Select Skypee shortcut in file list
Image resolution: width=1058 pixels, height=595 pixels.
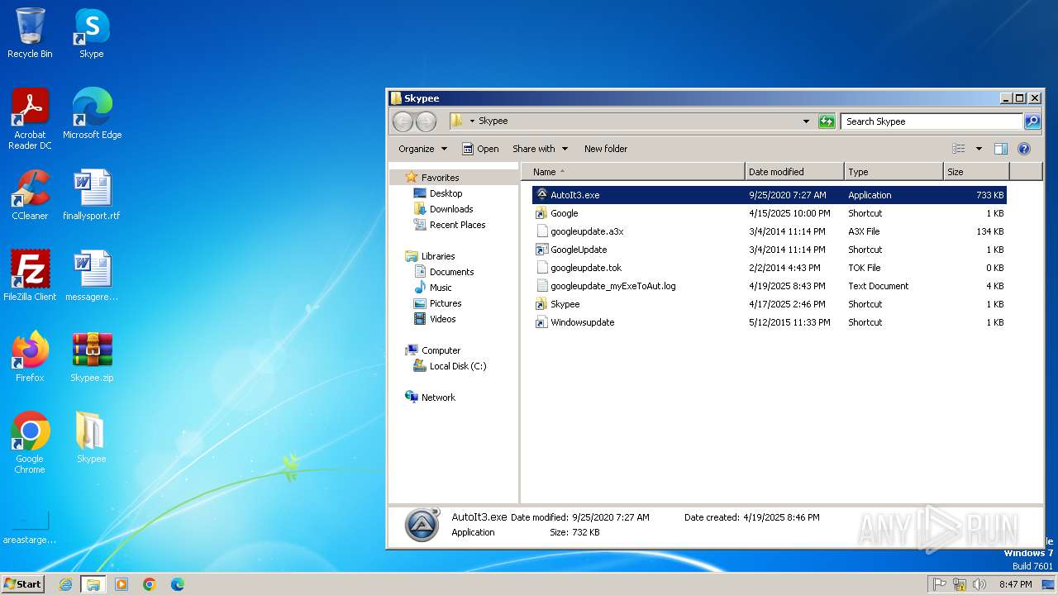[770, 304]
